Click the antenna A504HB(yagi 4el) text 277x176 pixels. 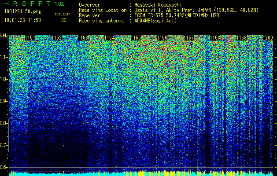155,21
